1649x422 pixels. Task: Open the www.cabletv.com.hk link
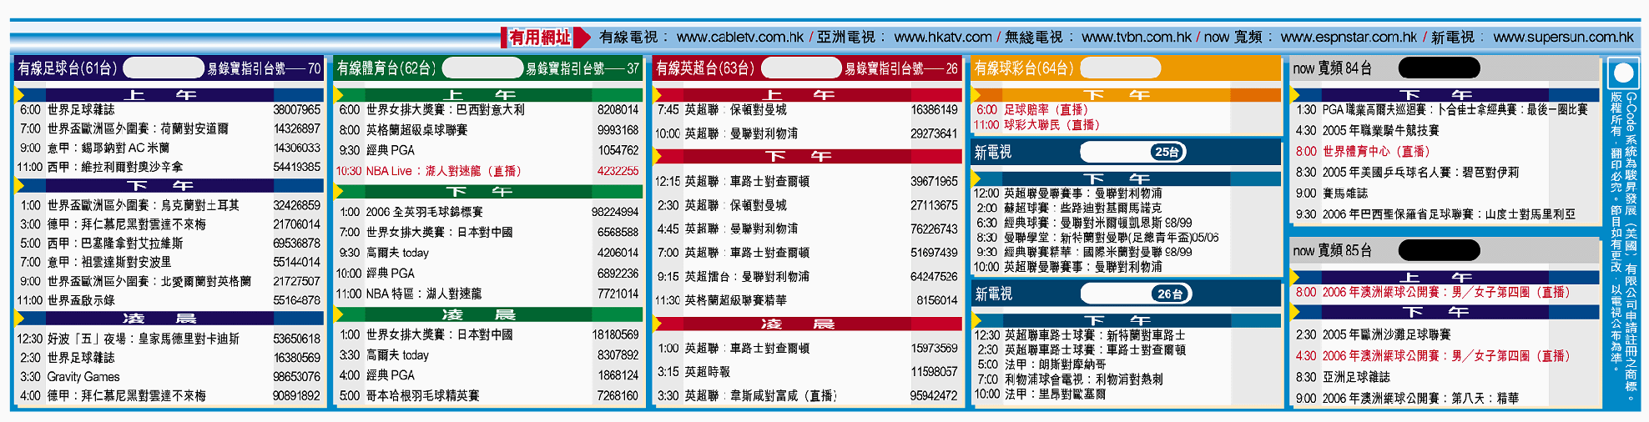click(739, 37)
